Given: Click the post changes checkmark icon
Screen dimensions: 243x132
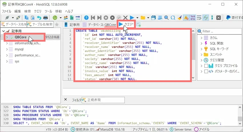Looking at the screenshot, I should coord(119,18).
